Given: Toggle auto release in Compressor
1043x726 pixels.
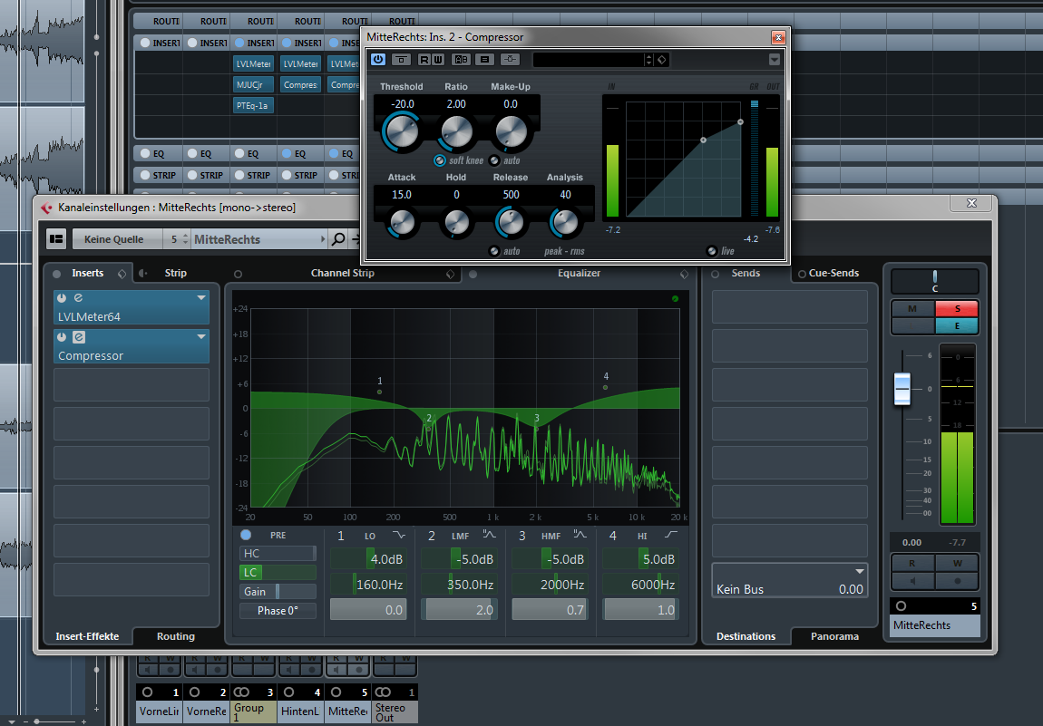Looking at the screenshot, I should 494,251.
